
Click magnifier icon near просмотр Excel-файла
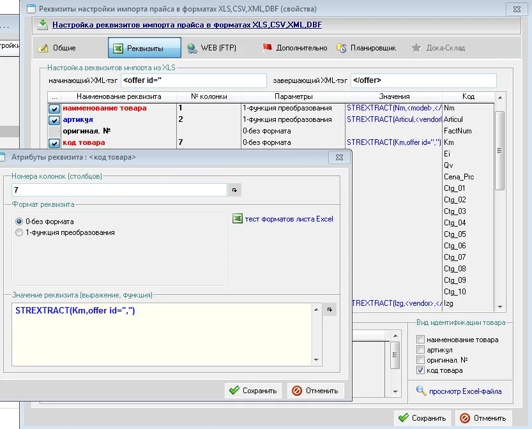pos(421,391)
